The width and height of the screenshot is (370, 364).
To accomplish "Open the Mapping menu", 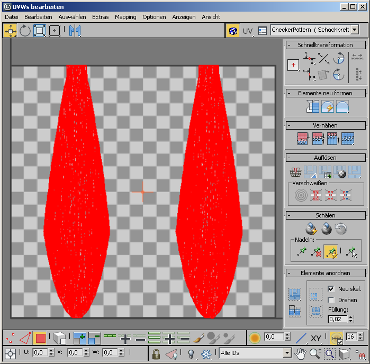I will pos(125,17).
